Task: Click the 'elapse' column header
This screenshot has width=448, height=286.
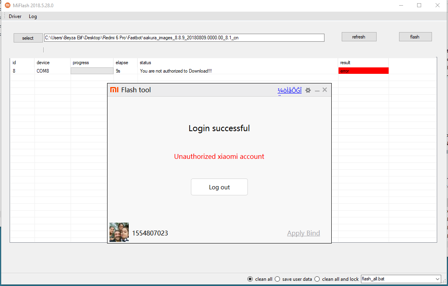Action: click(122, 63)
